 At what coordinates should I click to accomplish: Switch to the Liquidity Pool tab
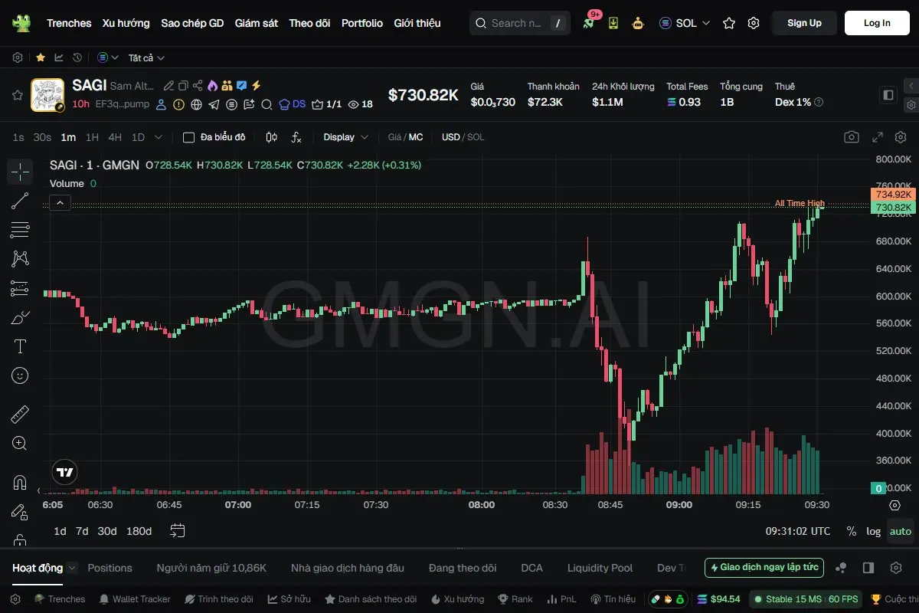600,568
